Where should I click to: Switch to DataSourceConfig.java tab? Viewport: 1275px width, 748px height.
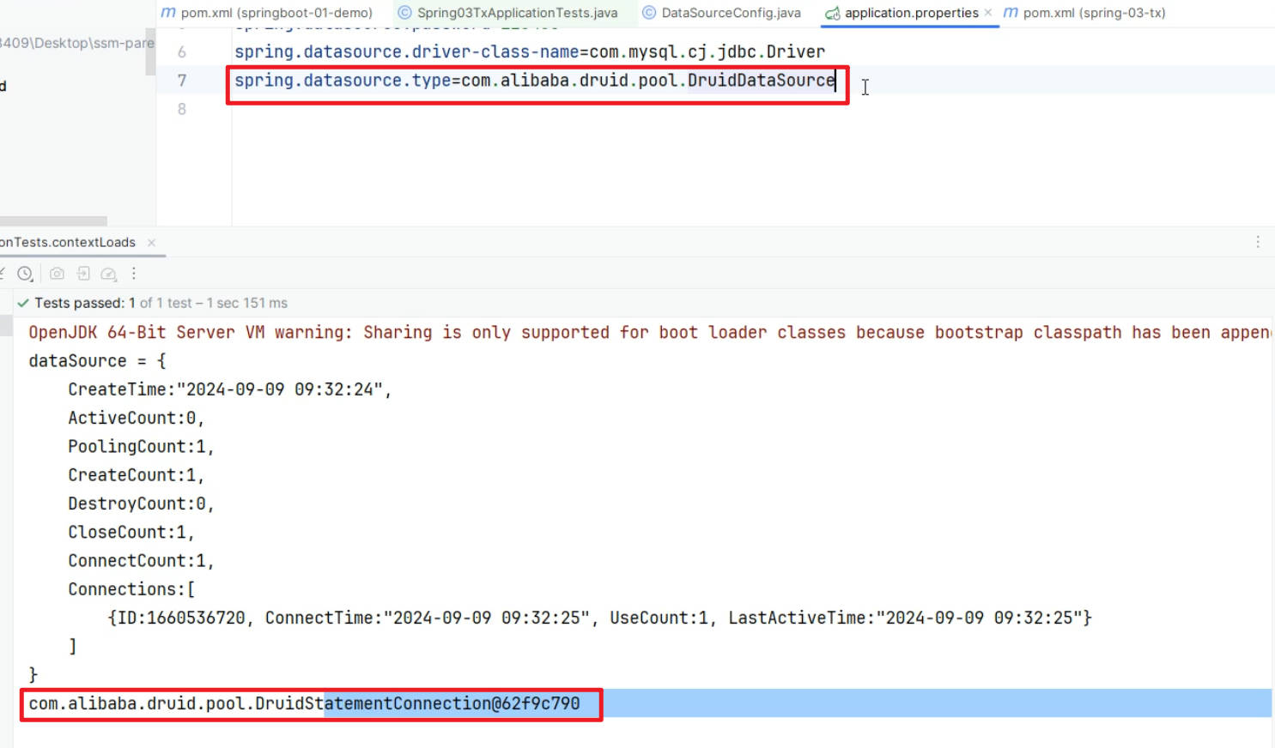(x=730, y=13)
